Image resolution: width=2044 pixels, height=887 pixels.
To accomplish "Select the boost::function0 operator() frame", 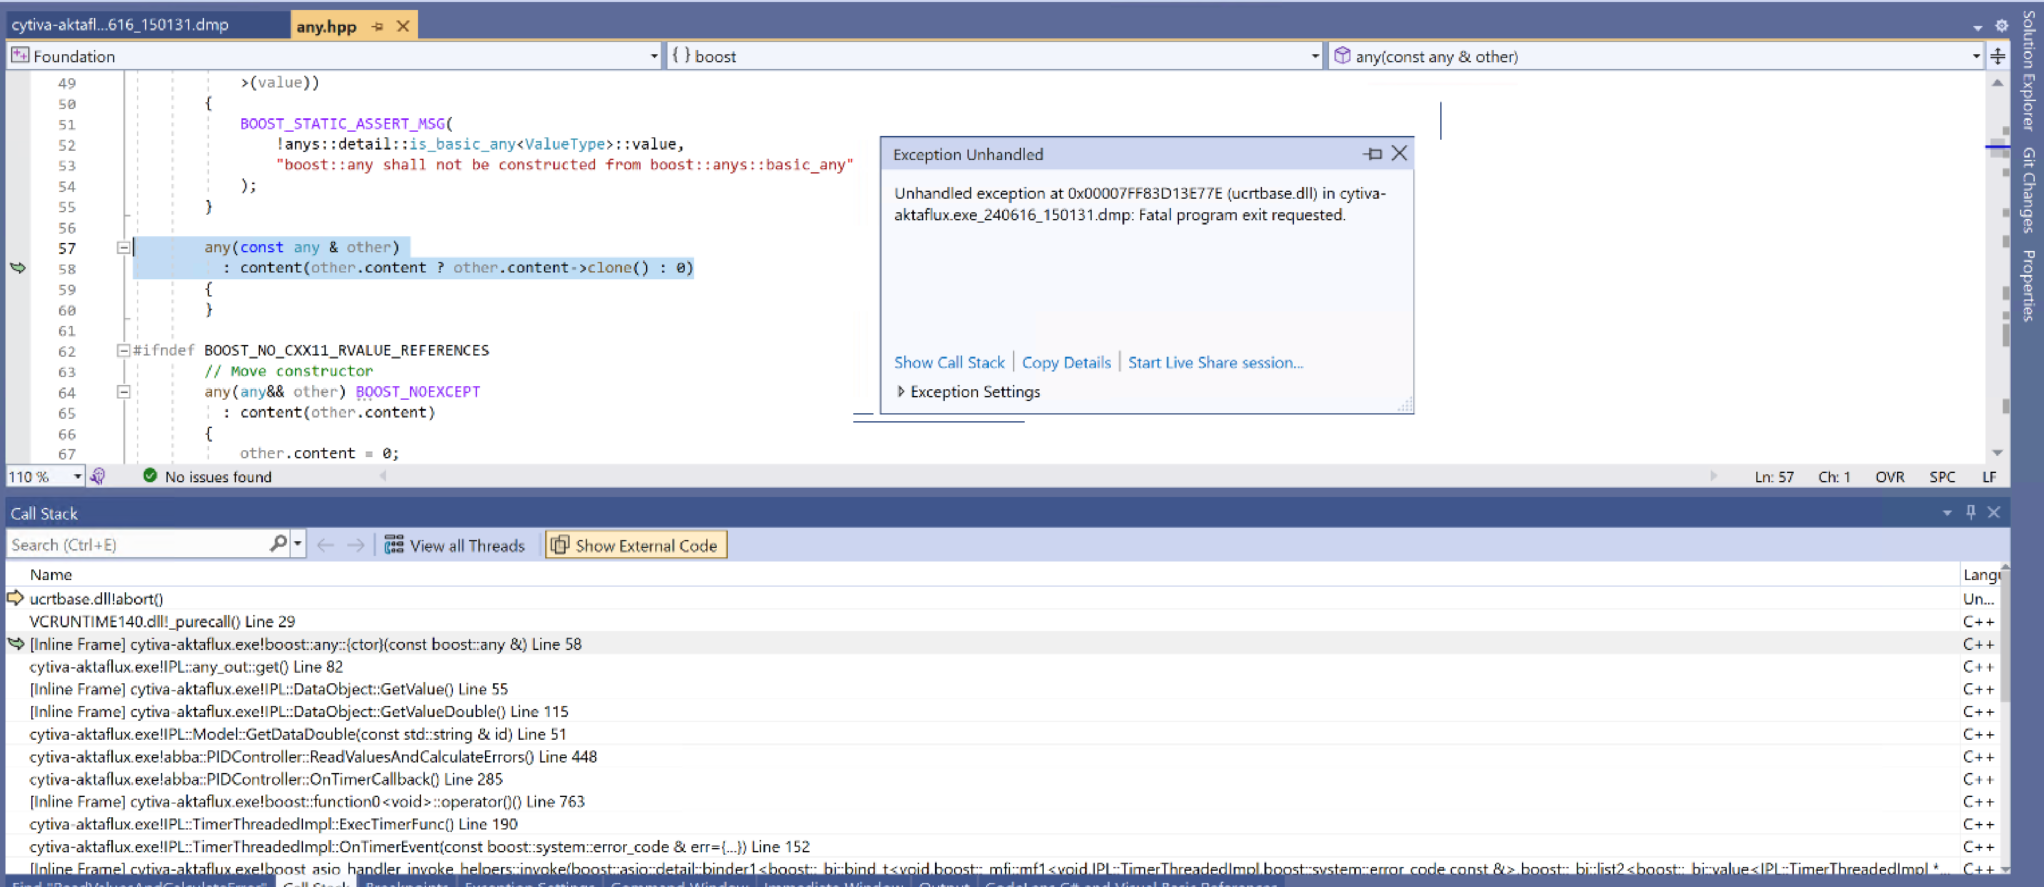I will pyautogui.click(x=983, y=801).
